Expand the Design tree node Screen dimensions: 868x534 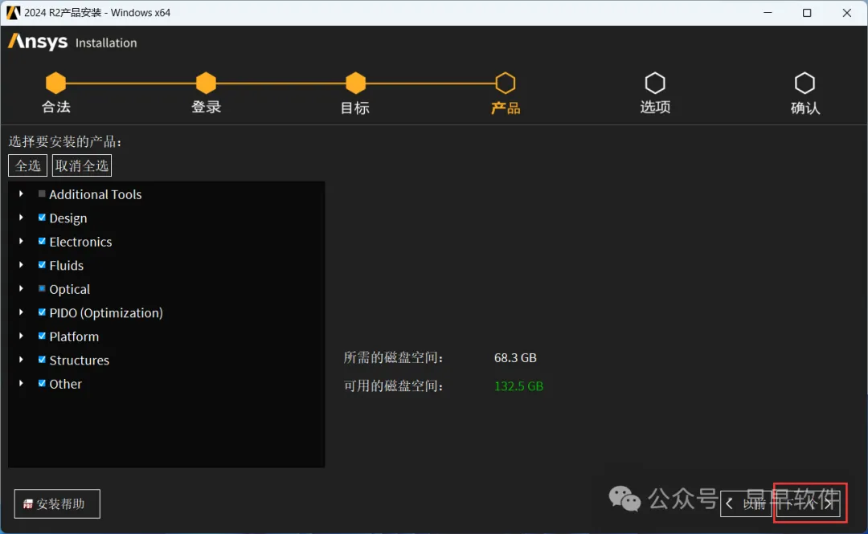(21, 218)
